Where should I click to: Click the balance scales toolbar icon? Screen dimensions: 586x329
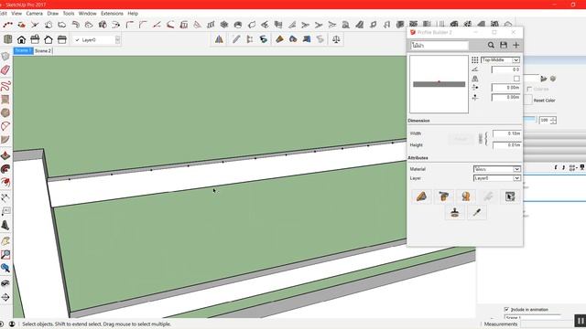tap(336, 39)
